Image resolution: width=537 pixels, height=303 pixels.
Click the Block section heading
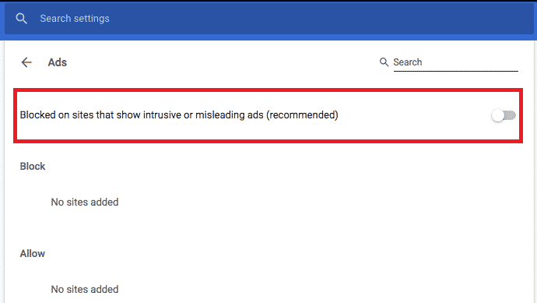[33, 166]
